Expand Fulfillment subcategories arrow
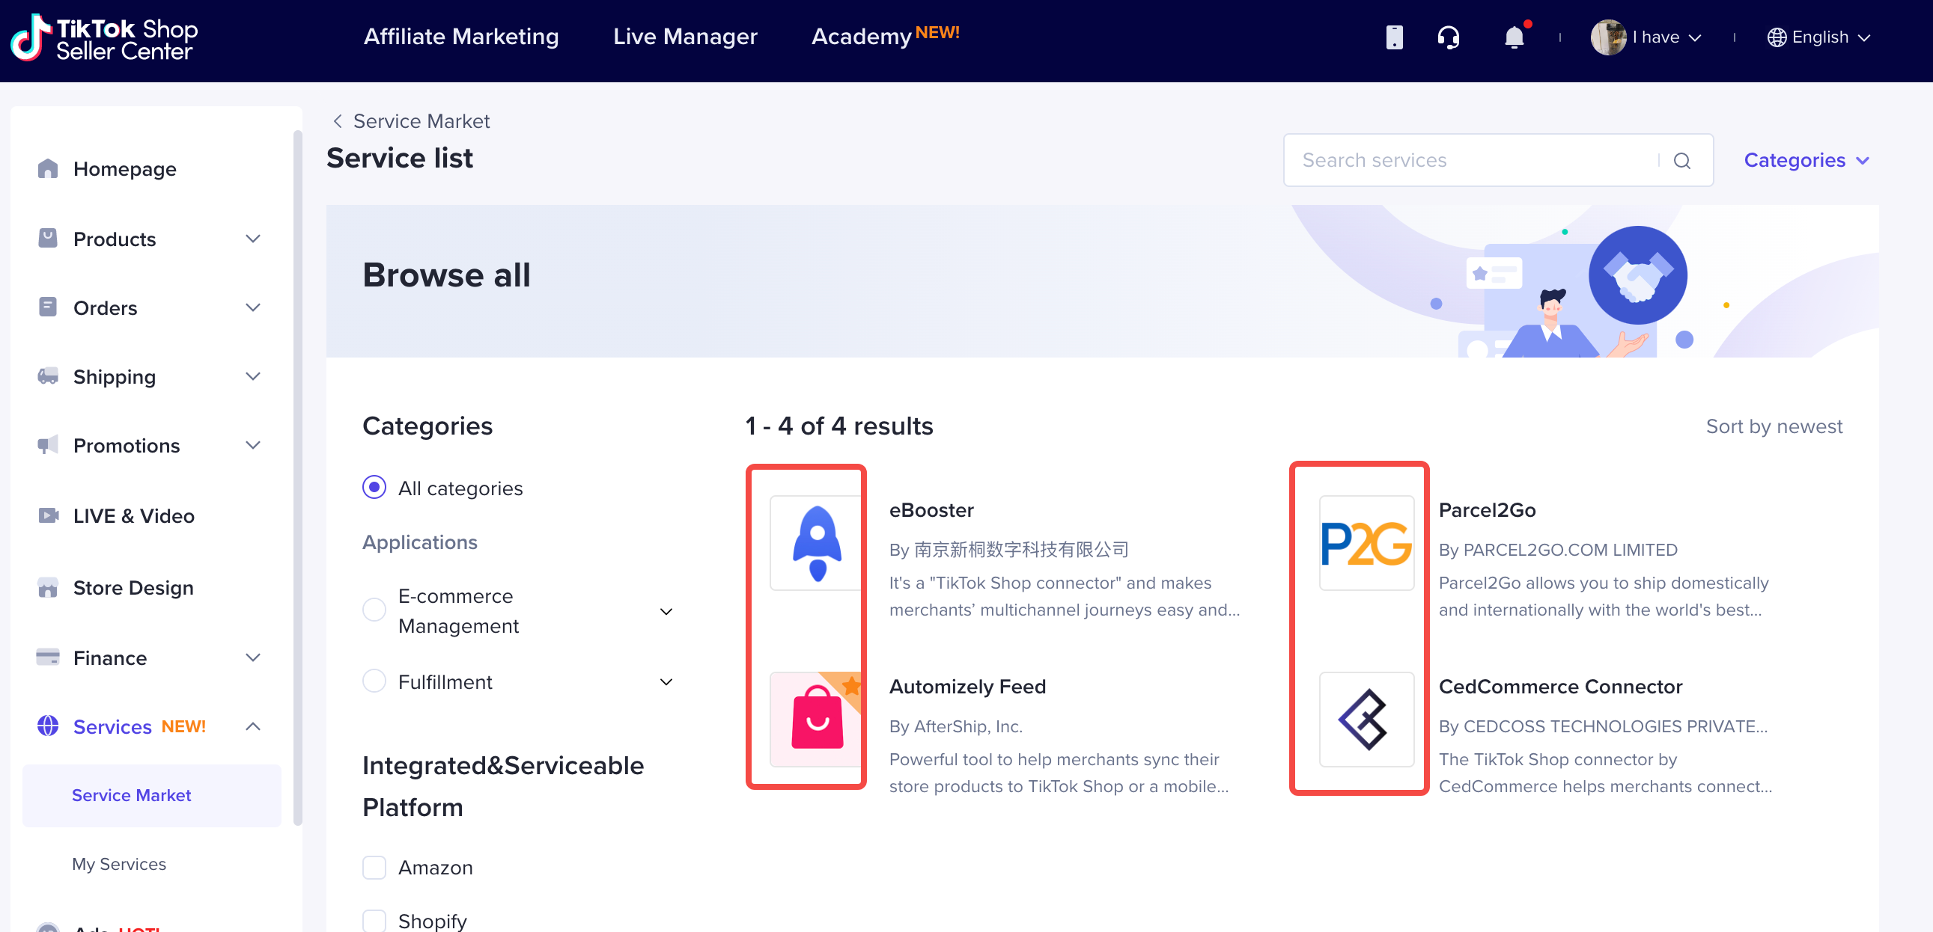 tap(666, 682)
